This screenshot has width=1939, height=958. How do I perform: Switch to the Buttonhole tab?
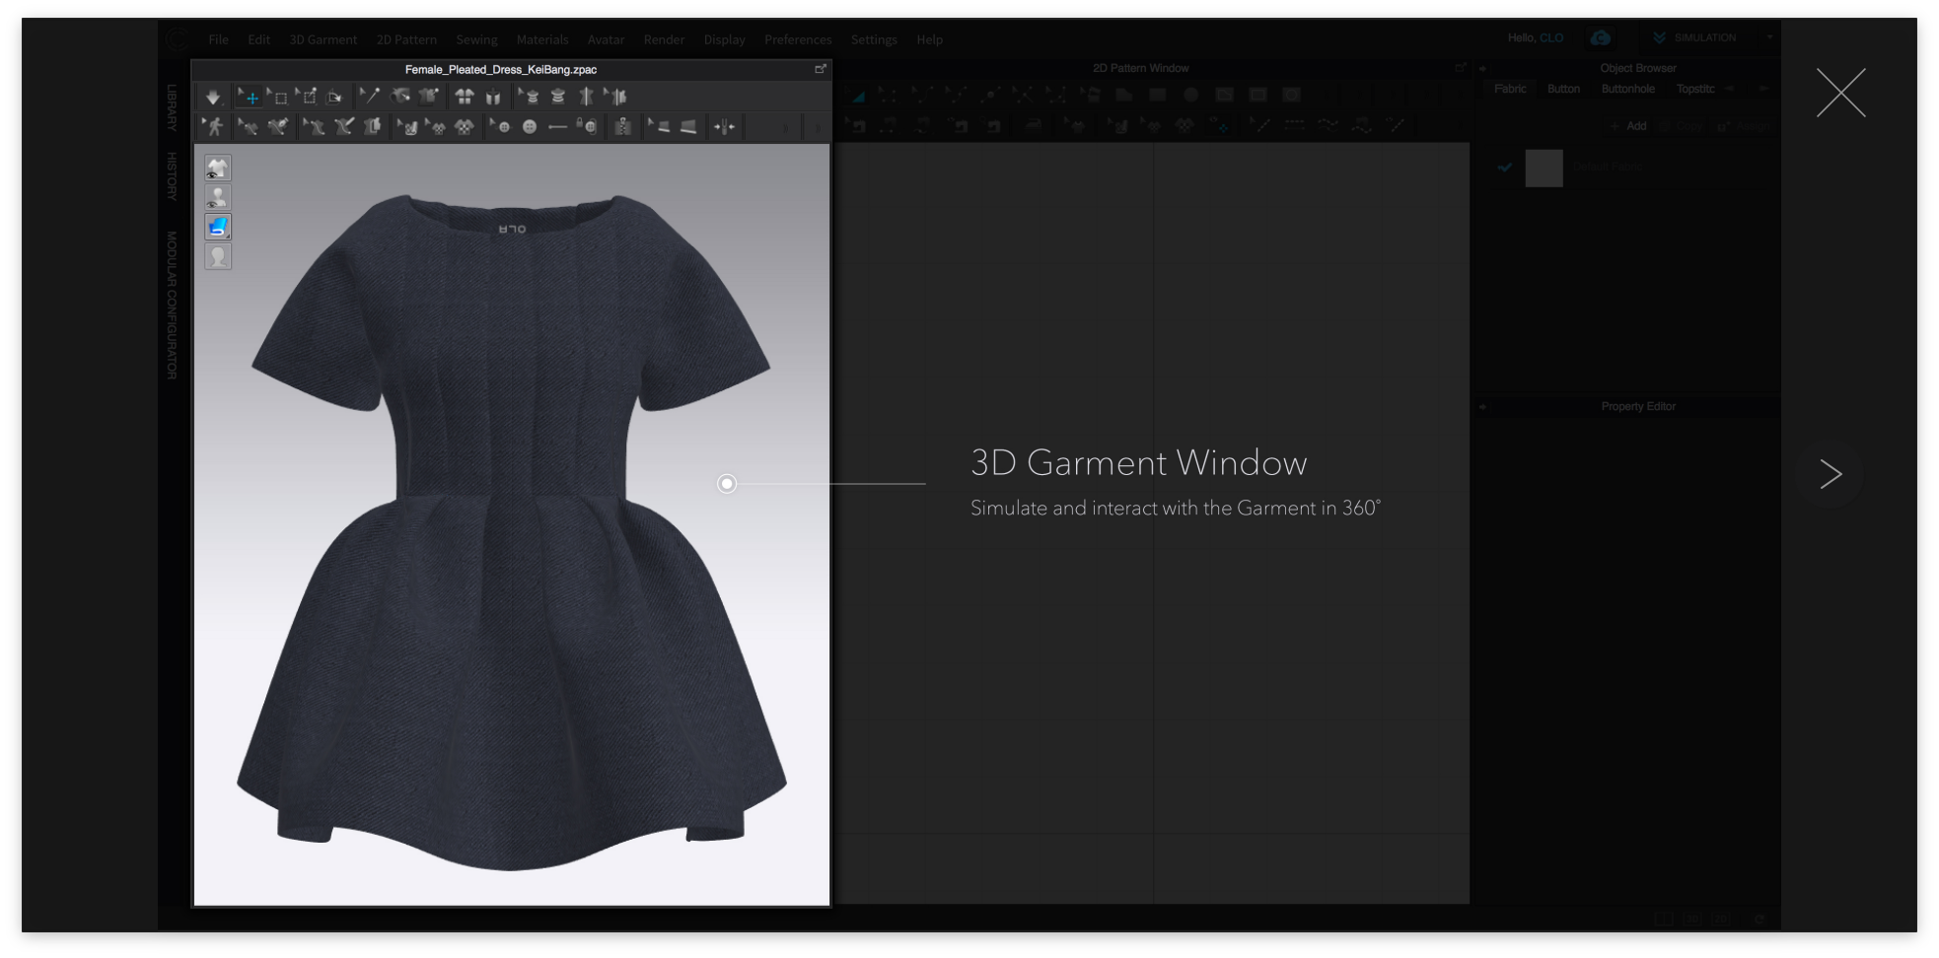(1627, 89)
